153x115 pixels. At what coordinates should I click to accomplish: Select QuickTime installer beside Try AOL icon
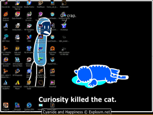[x=52, y=37]
